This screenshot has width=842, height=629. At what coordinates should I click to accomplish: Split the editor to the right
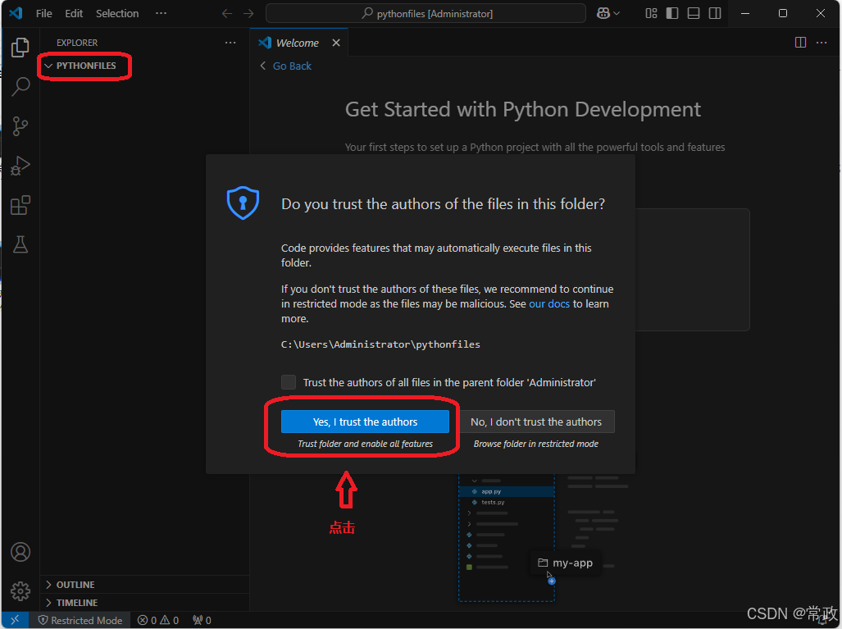pyautogui.click(x=800, y=43)
